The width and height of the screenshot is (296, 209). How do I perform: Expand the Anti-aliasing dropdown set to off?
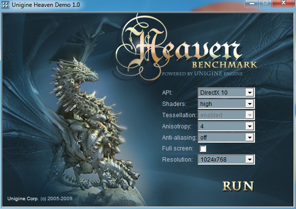coord(226,137)
